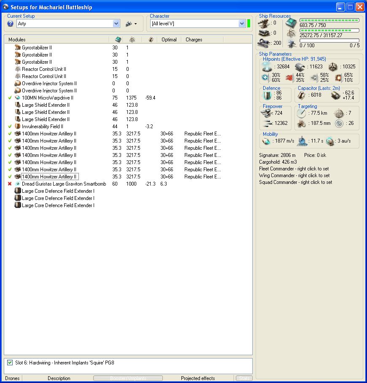
Task: Click the green character status indicator
Action: 249,24
